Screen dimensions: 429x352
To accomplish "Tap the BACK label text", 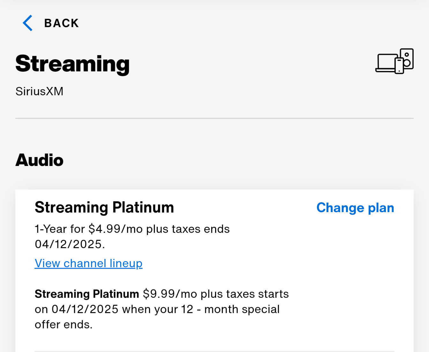I will [x=62, y=23].
